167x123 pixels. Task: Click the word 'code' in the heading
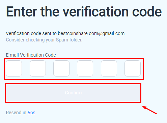tap(147, 12)
